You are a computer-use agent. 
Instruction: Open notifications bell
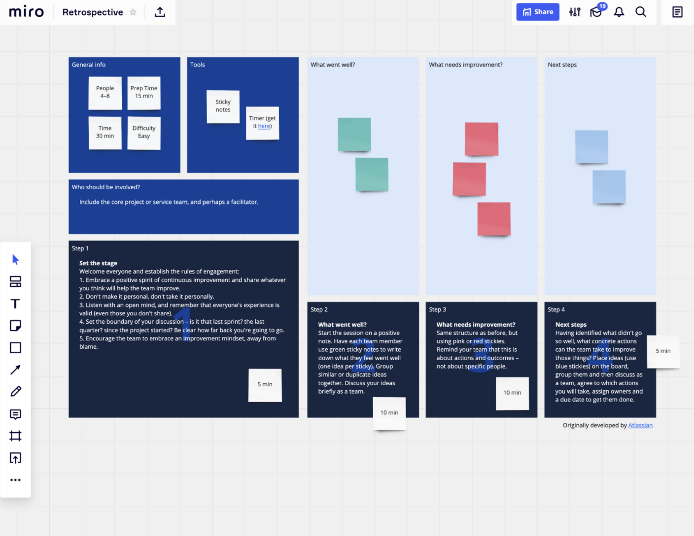[619, 12]
